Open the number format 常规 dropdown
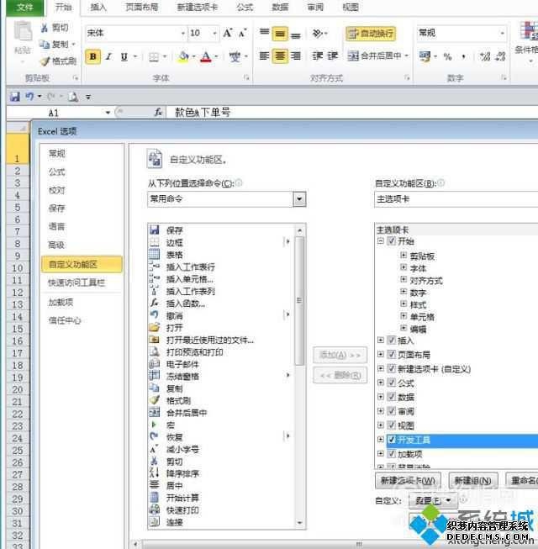 [x=503, y=34]
